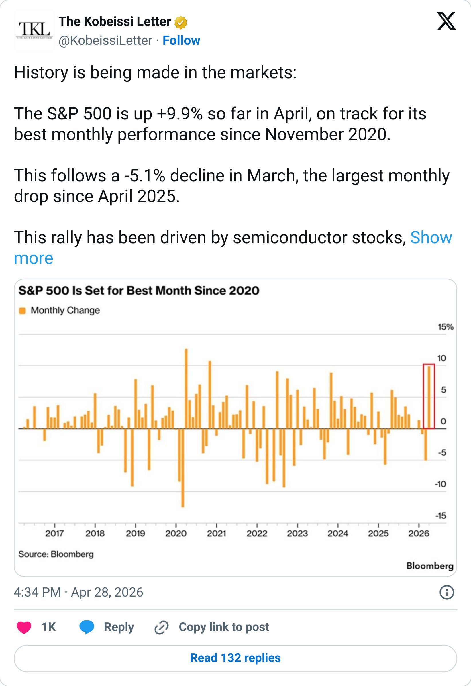Open the S&P 500 chart image
The height and width of the screenshot is (686, 471).
235,428
